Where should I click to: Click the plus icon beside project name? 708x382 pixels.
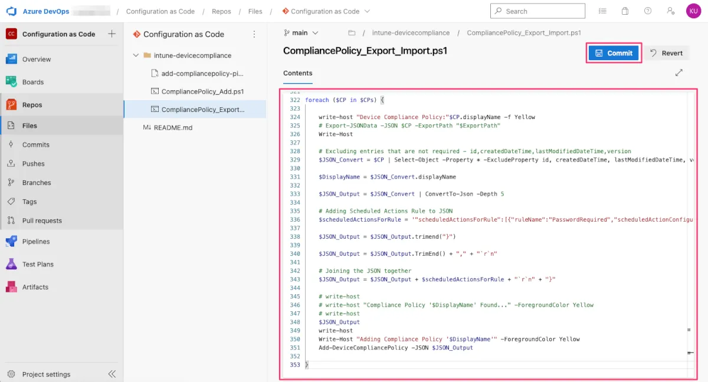[112, 34]
